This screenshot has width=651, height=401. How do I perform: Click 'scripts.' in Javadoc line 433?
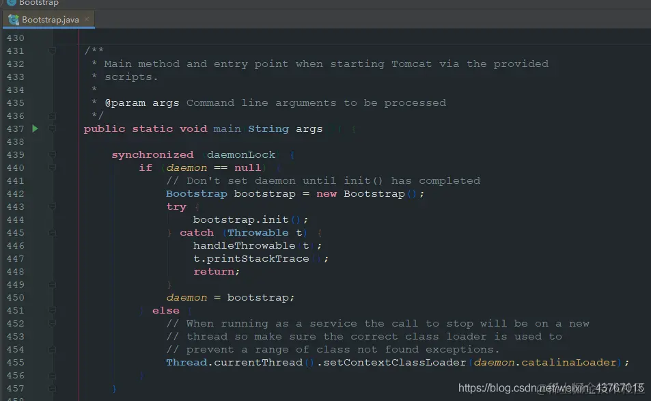pyautogui.click(x=130, y=77)
